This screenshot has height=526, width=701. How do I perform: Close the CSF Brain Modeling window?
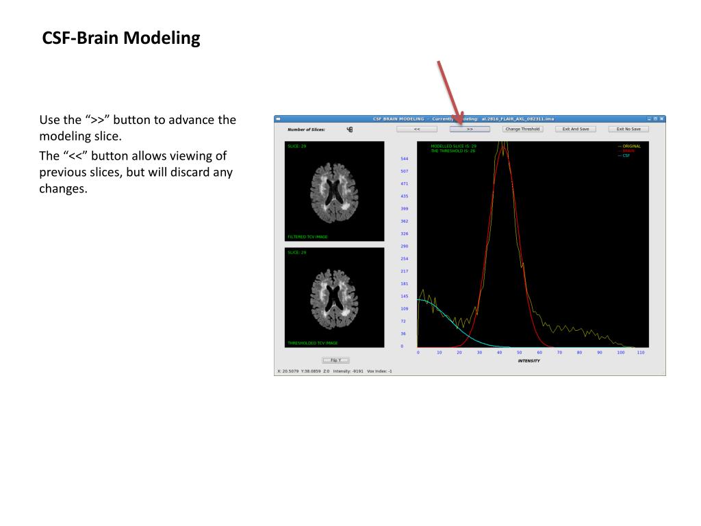point(662,119)
